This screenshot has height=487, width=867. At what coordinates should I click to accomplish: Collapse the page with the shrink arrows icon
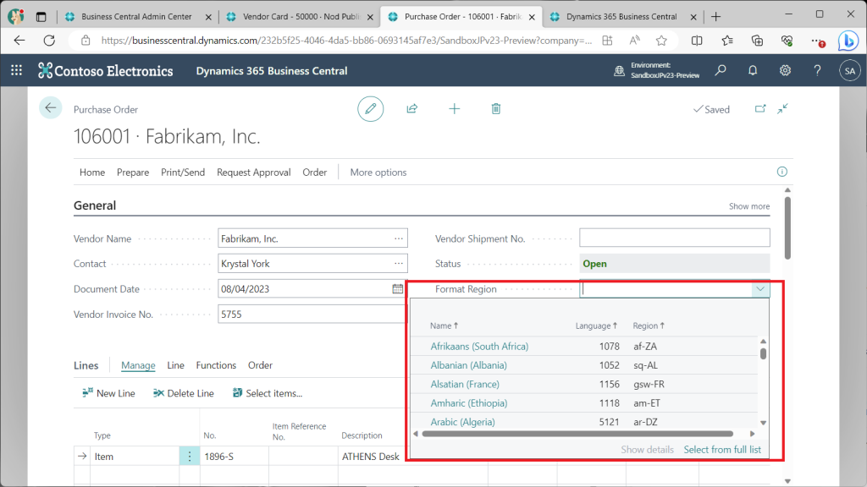point(782,109)
